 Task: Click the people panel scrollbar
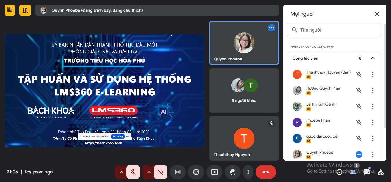coord(385,76)
